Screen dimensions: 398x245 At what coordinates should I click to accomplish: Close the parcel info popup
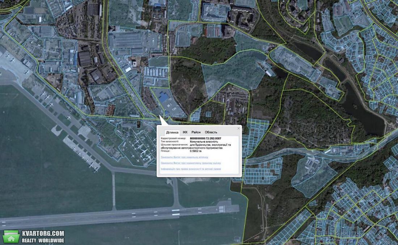coord(238,128)
